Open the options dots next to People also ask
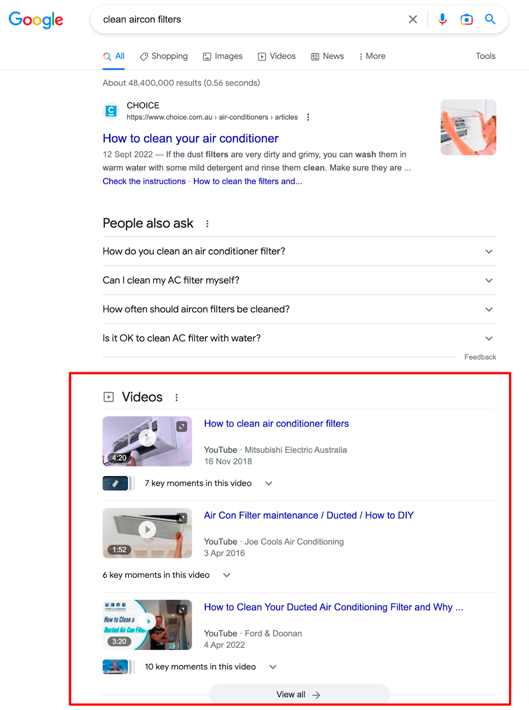Screen dimensions: 529x710 point(207,224)
